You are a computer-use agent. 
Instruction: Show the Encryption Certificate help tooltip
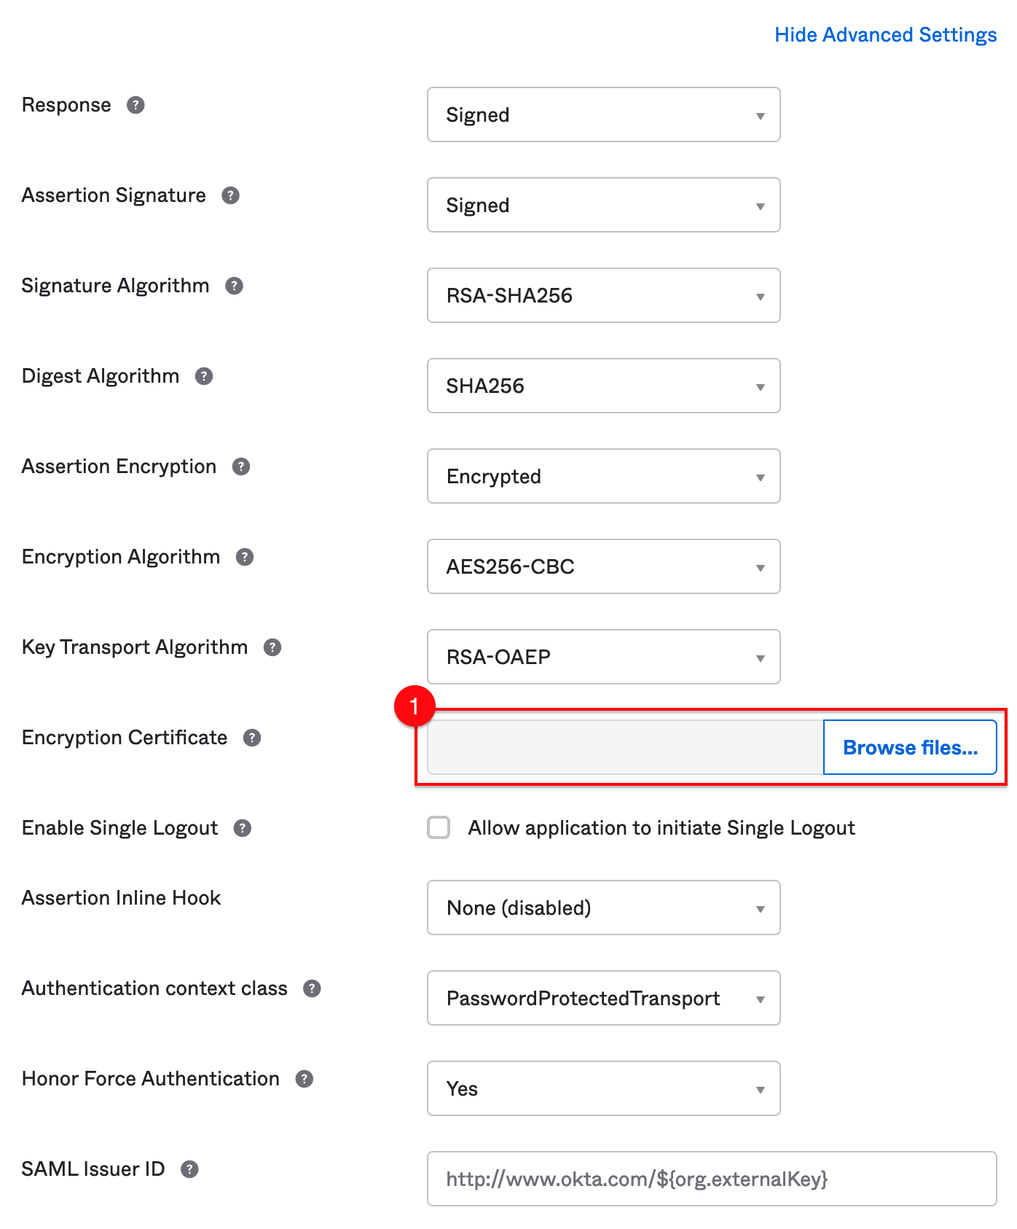[252, 738]
